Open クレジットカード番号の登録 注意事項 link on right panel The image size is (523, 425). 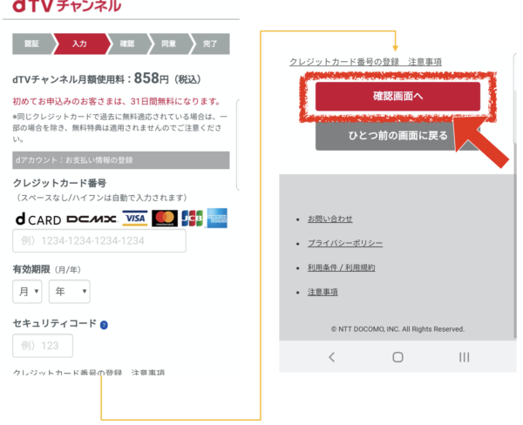tap(365, 62)
